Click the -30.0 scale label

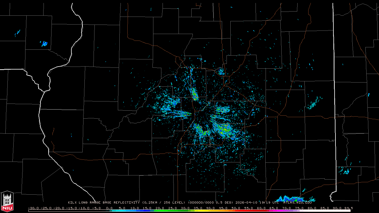[x=33, y=208]
